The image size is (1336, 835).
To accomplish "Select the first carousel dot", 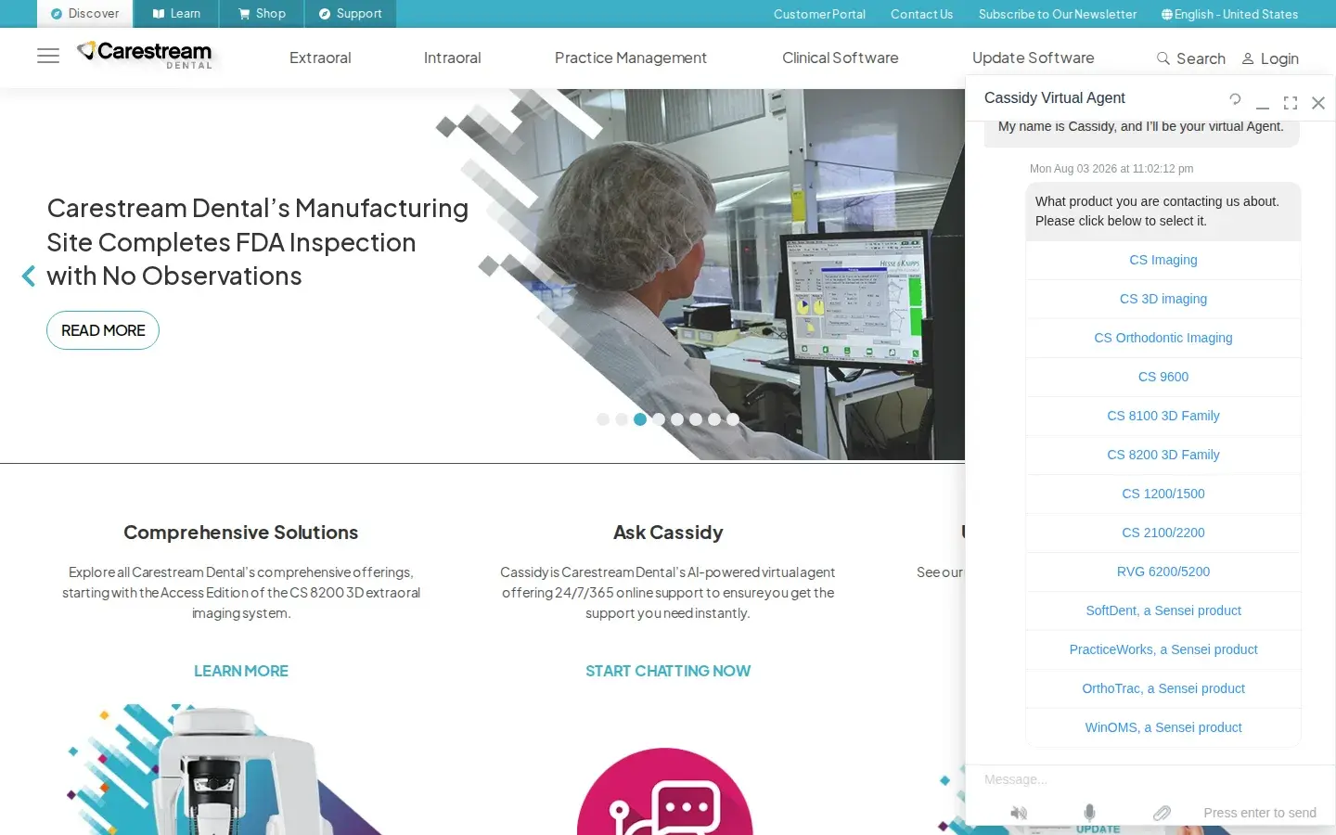I will pos(603,419).
